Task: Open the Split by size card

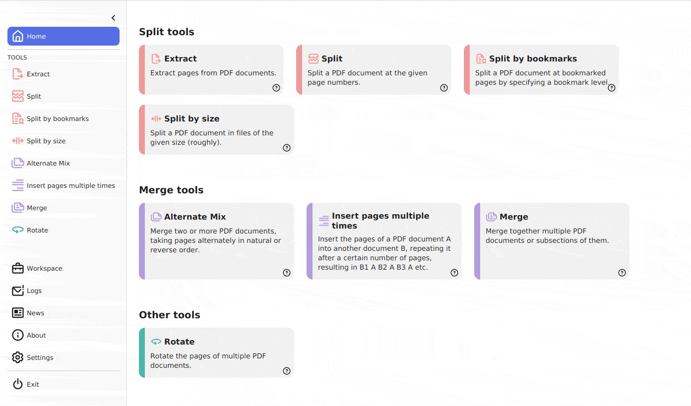Action: click(x=216, y=129)
